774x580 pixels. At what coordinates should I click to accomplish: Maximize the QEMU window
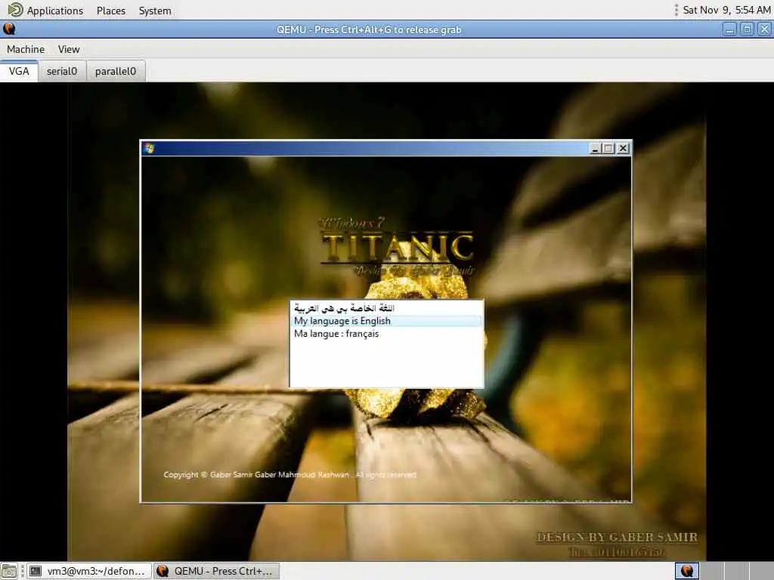coord(747,29)
